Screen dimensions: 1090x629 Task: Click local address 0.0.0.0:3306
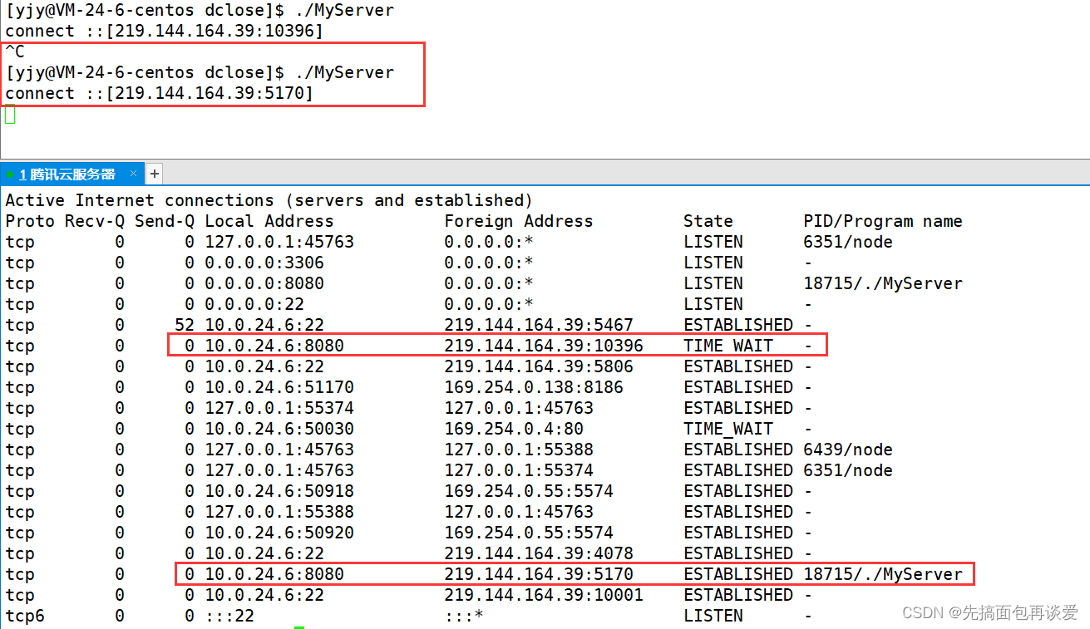click(x=264, y=263)
